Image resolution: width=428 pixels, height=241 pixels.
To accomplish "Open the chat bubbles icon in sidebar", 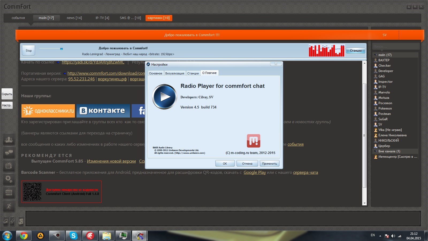I will coord(9,152).
